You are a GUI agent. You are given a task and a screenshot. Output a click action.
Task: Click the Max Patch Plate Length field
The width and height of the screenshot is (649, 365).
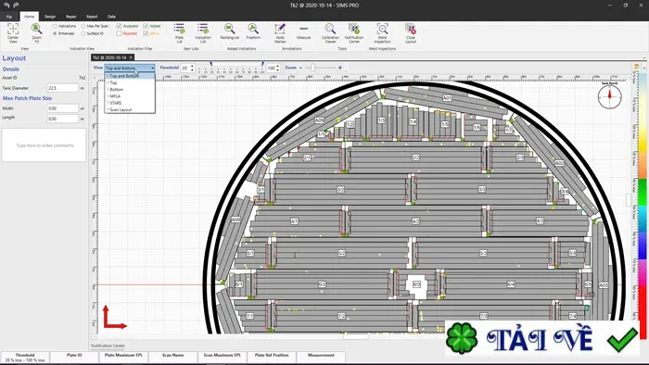pos(62,119)
